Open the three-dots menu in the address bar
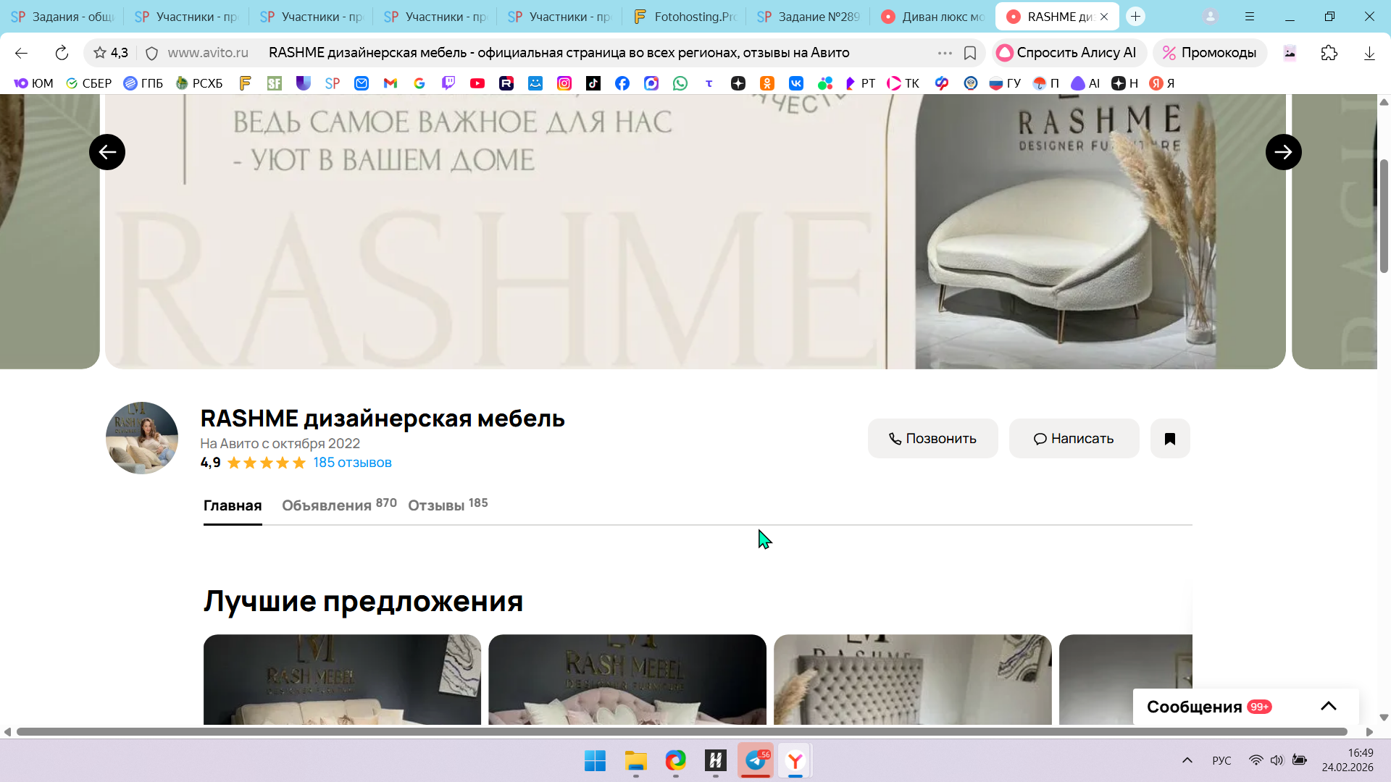1391x782 pixels. pos(945,53)
